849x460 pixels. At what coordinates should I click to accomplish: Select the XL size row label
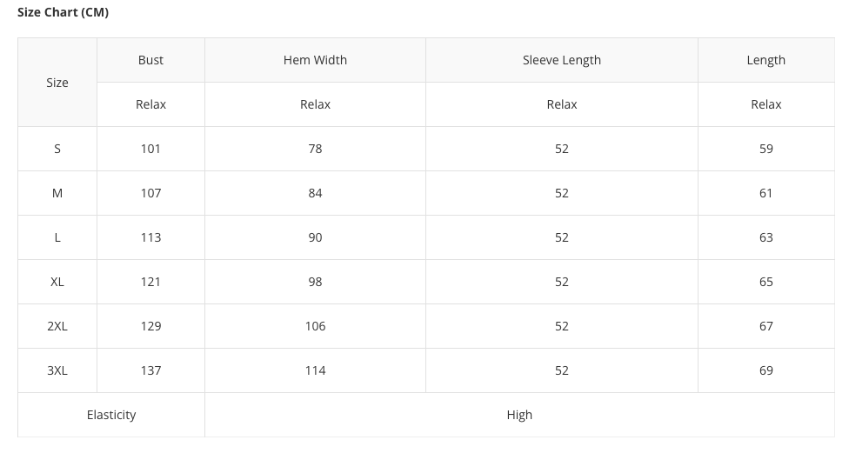click(57, 282)
